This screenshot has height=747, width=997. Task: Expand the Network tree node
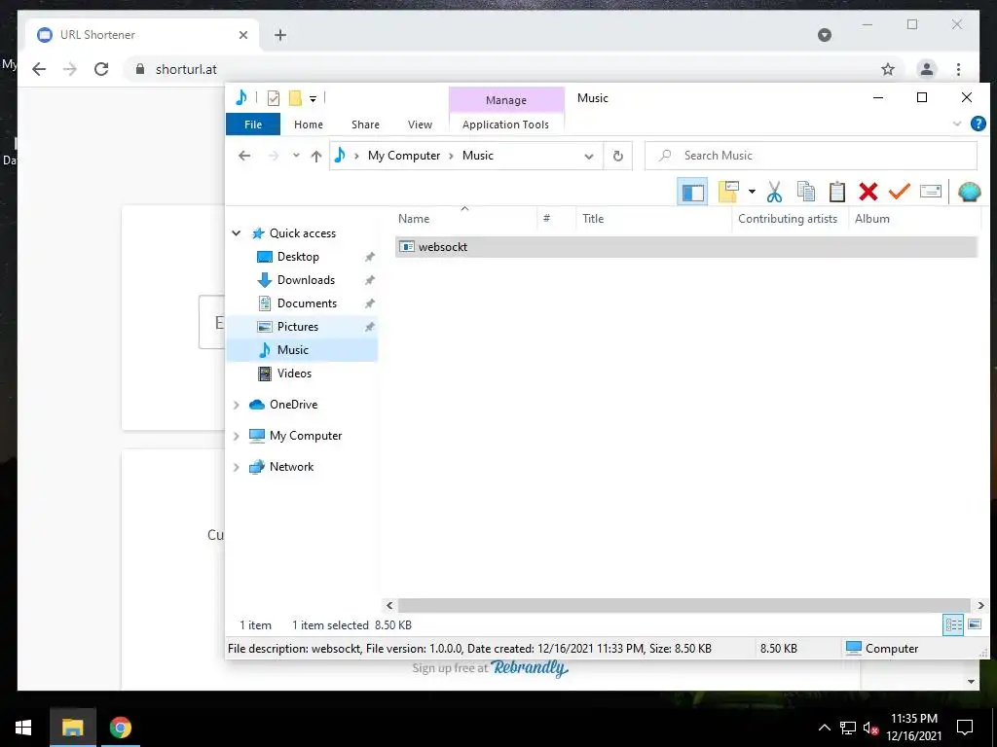click(237, 467)
